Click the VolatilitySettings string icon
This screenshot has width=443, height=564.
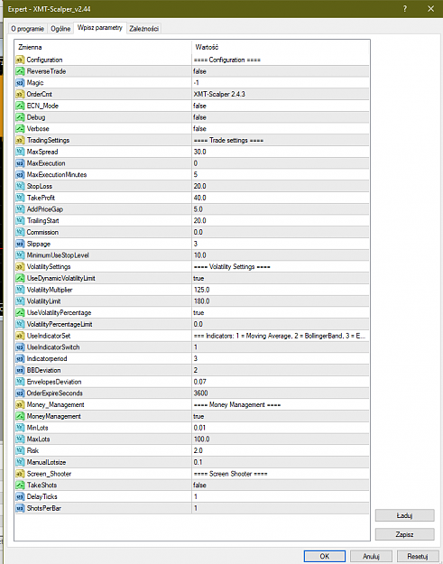click(x=20, y=266)
